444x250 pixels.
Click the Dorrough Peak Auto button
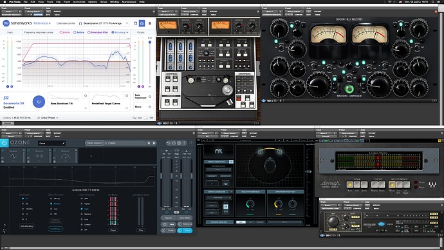click(x=349, y=185)
